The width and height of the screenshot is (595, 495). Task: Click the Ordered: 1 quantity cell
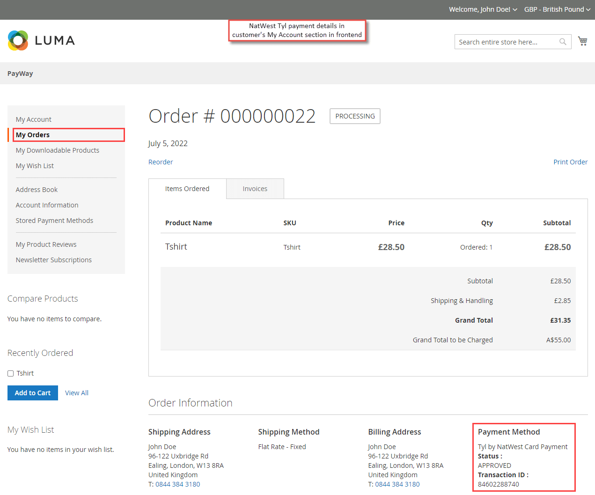[x=476, y=247]
